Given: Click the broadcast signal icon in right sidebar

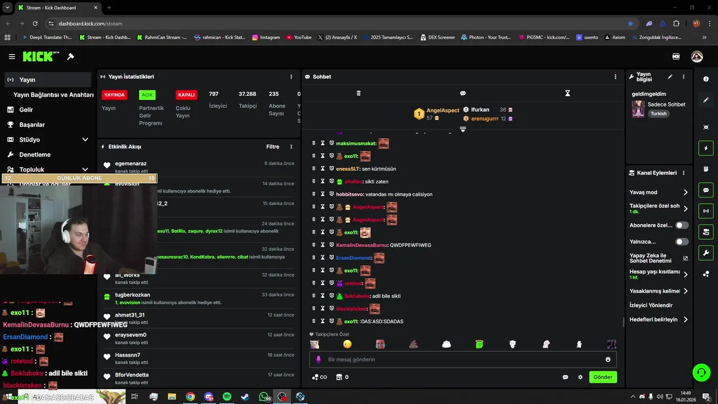Looking at the screenshot, I should [x=706, y=211].
